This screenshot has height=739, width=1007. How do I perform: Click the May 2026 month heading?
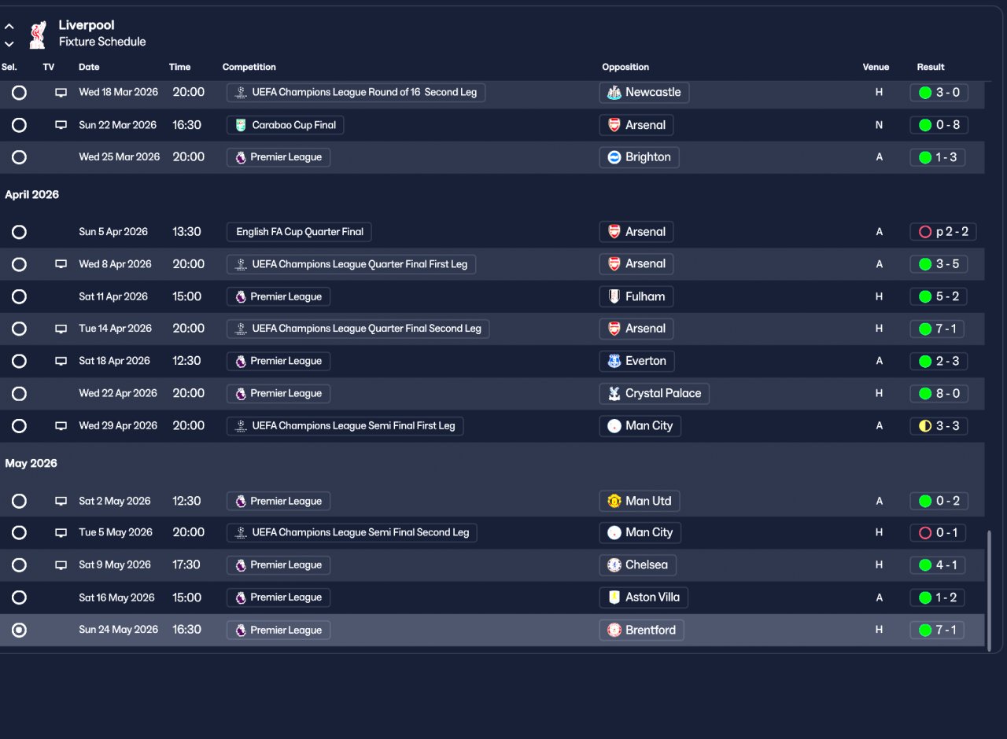pos(31,463)
